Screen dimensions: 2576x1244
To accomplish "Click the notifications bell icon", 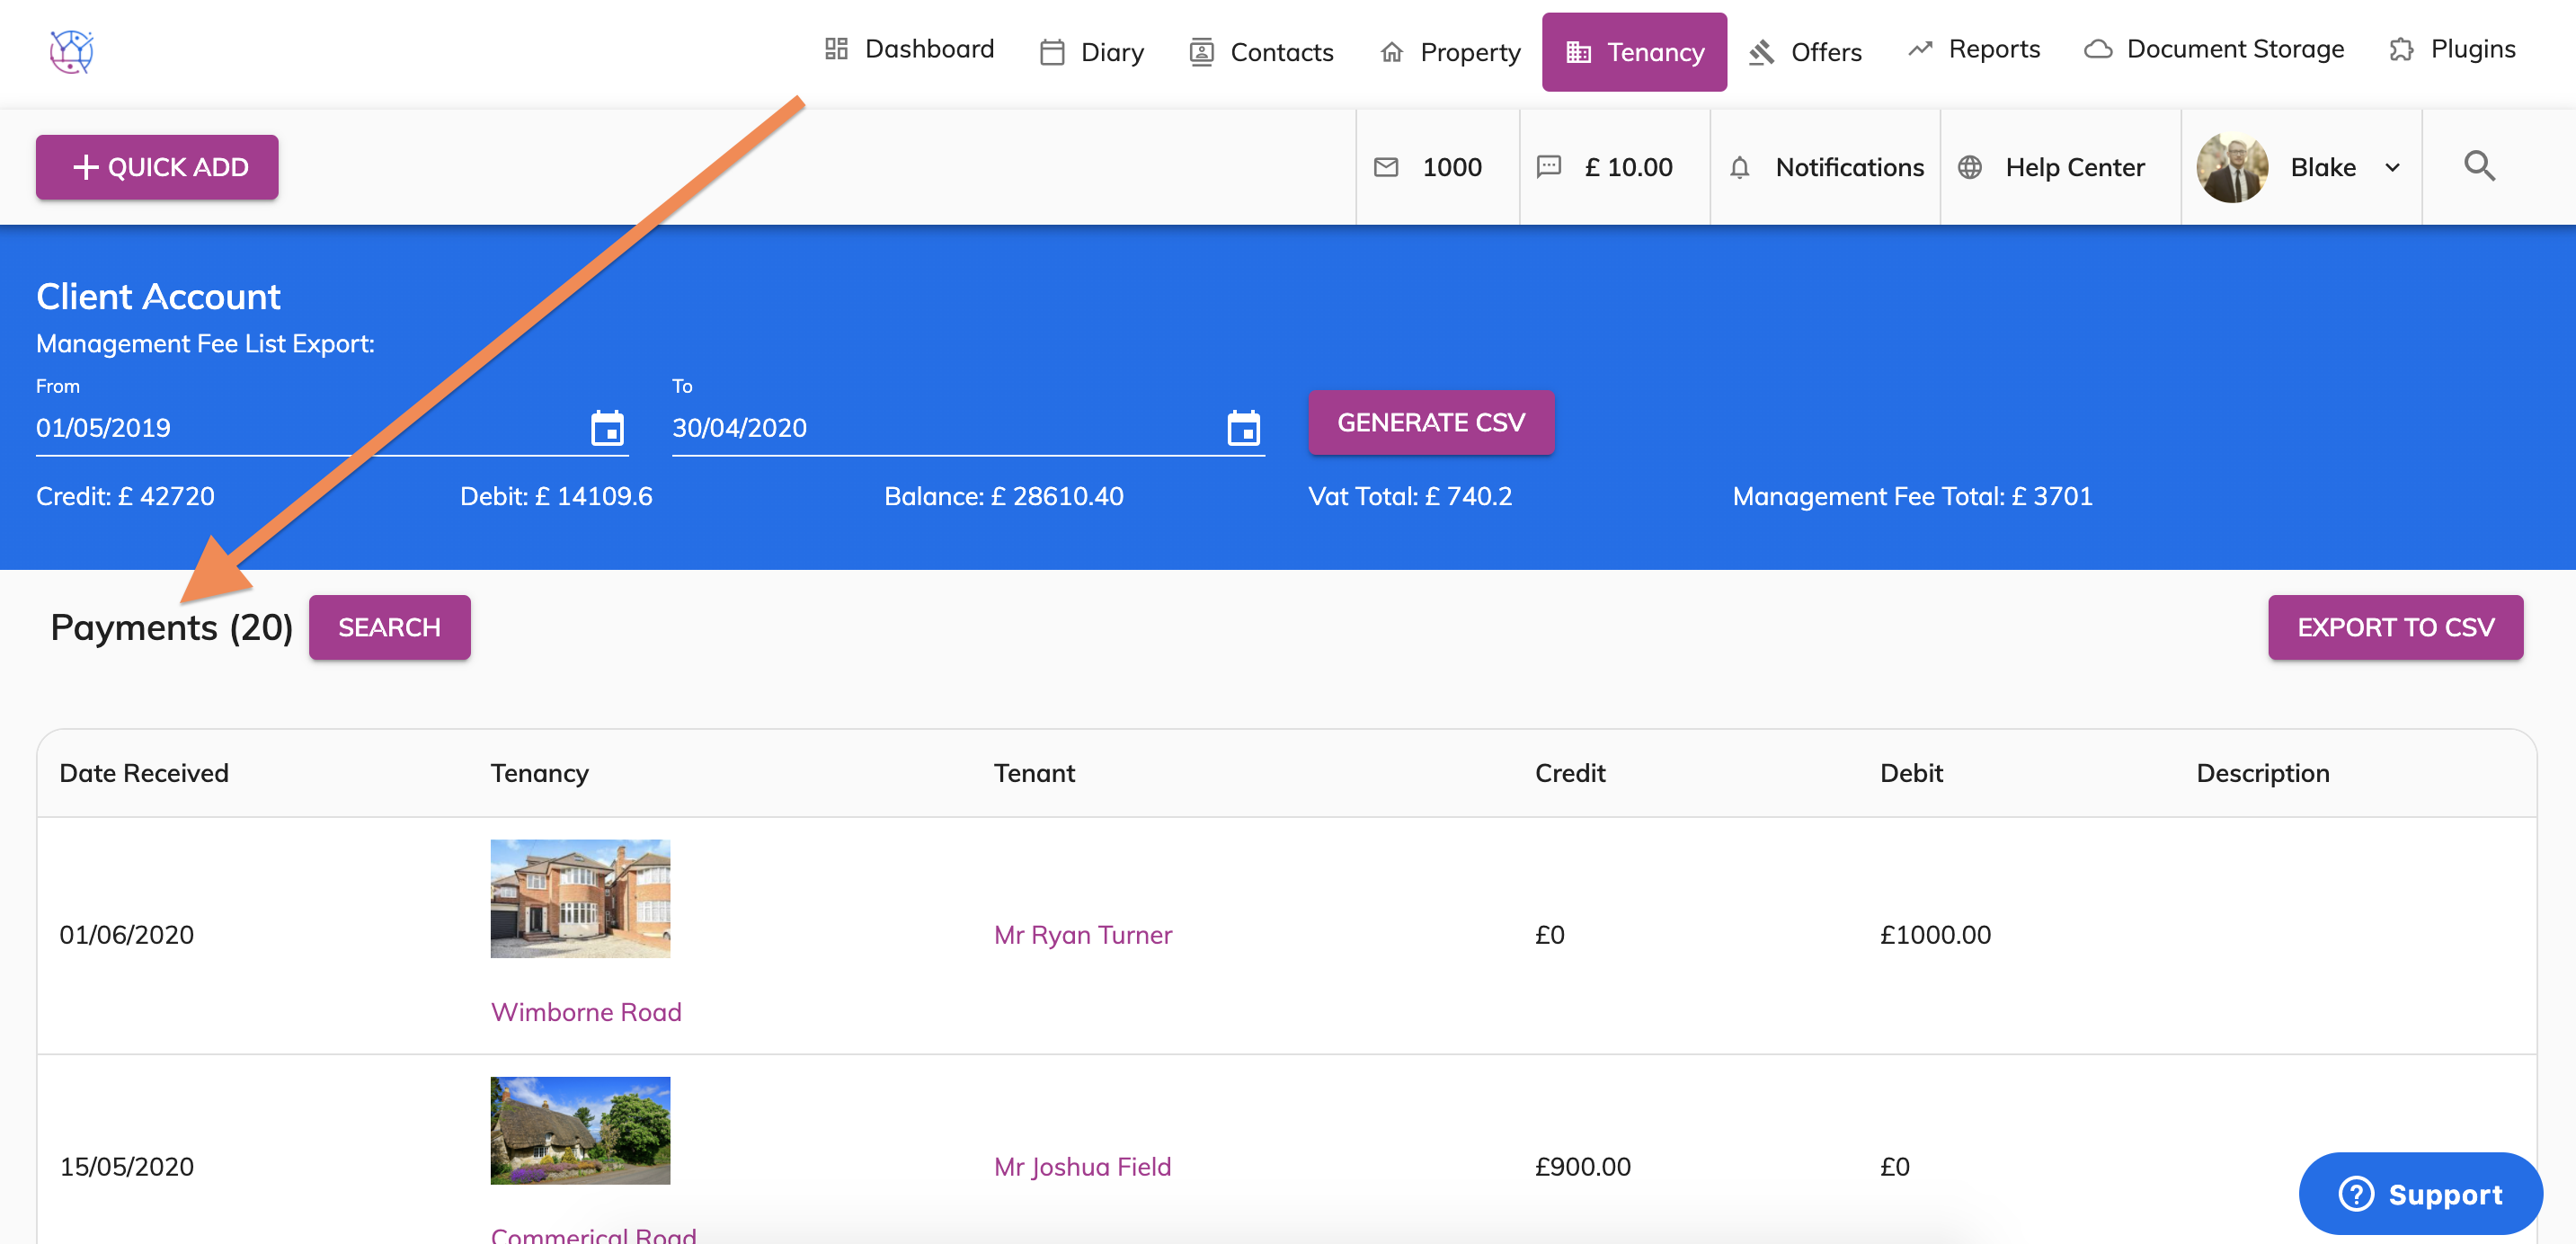I will (x=1740, y=167).
